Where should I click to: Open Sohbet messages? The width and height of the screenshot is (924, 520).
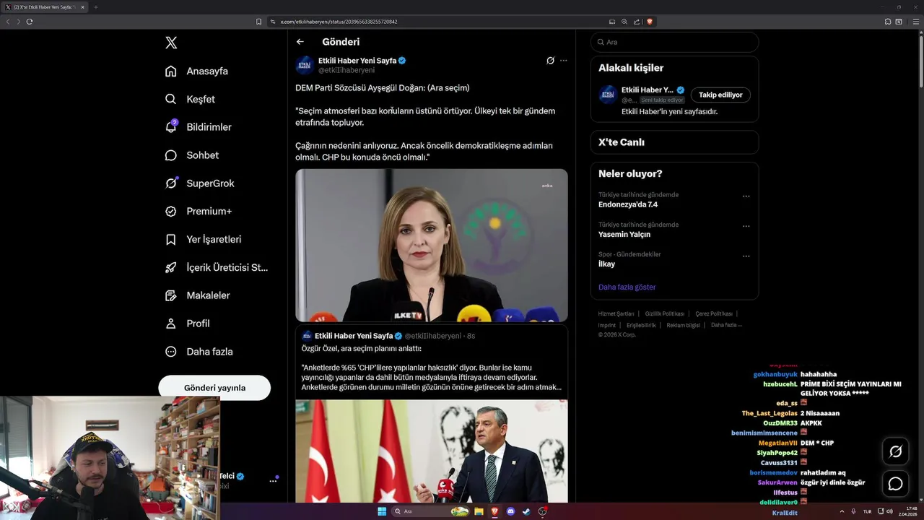click(192, 155)
